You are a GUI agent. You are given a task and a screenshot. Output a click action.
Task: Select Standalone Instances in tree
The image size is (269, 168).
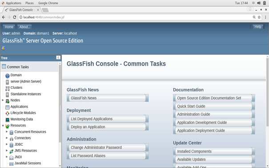coord(26,94)
